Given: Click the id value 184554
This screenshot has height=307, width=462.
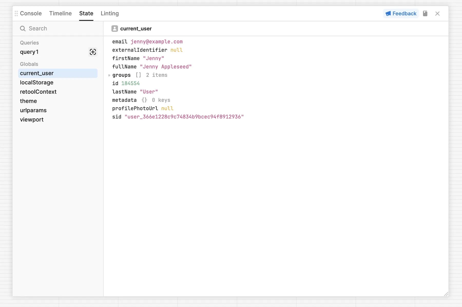Looking at the screenshot, I should (130, 83).
